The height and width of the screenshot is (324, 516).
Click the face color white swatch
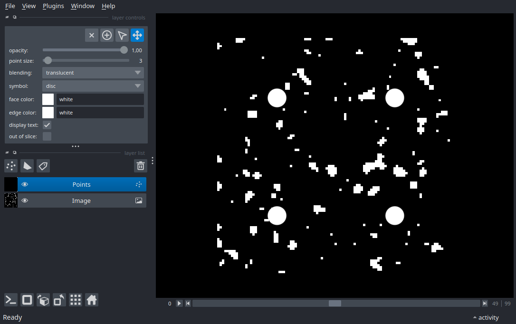48,99
